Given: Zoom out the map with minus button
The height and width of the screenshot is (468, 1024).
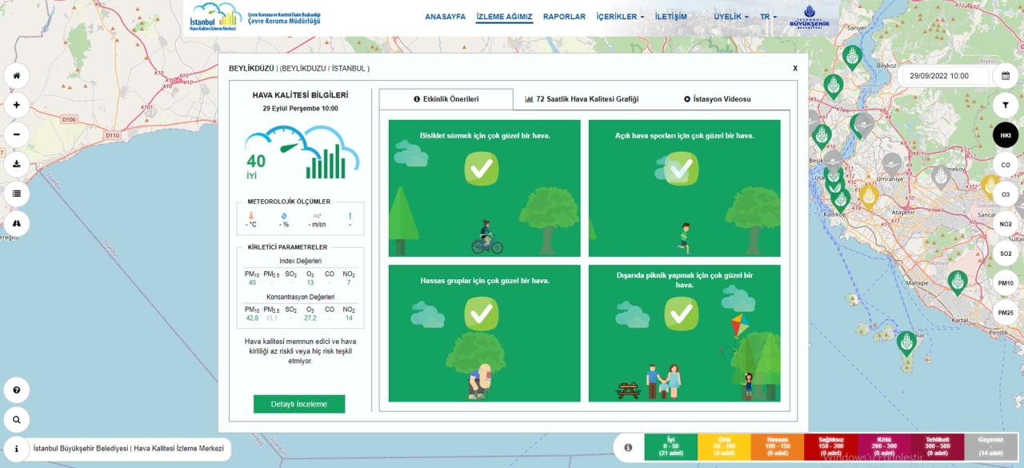Looking at the screenshot, I should [x=16, y=134].
